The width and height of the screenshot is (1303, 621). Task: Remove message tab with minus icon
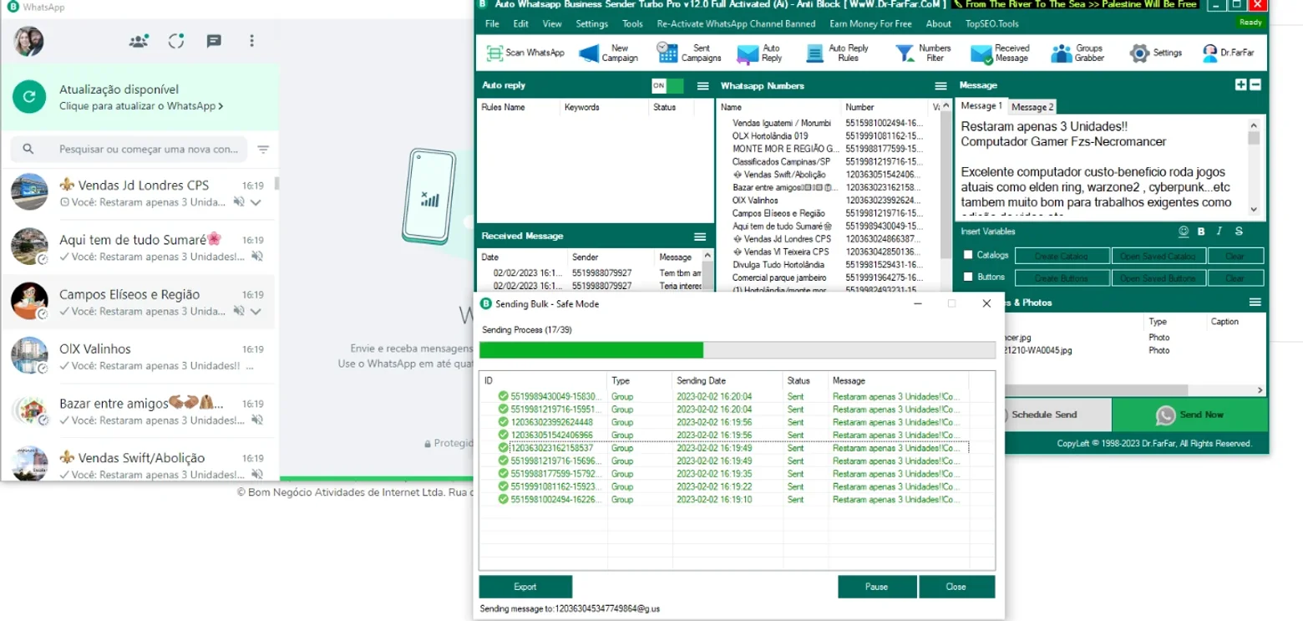point(1255,84)
